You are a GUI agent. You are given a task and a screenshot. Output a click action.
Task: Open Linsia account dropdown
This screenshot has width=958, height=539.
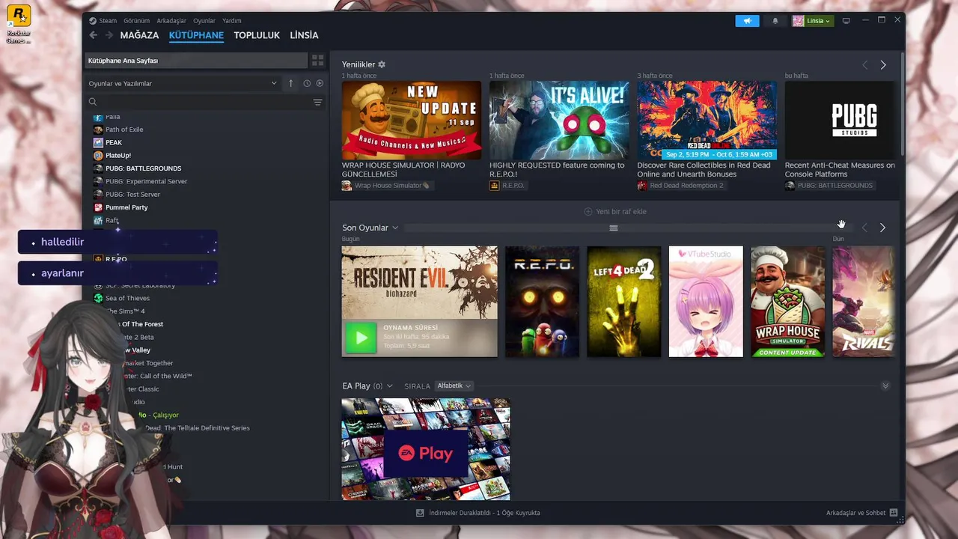tap(813, 21)
